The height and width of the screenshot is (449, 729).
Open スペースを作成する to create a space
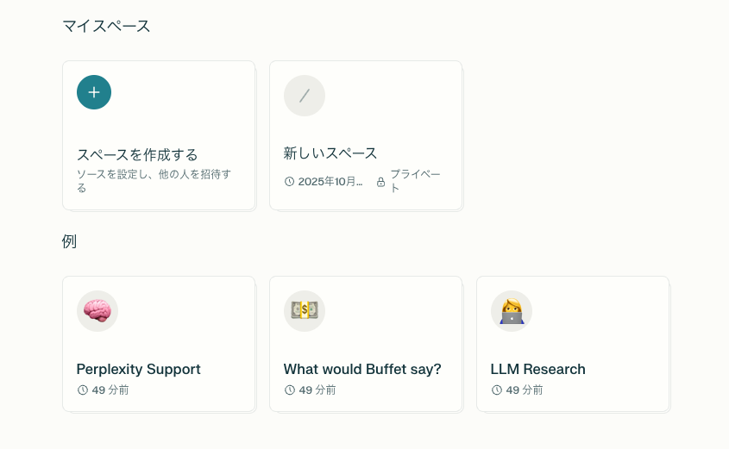[137, 155]
